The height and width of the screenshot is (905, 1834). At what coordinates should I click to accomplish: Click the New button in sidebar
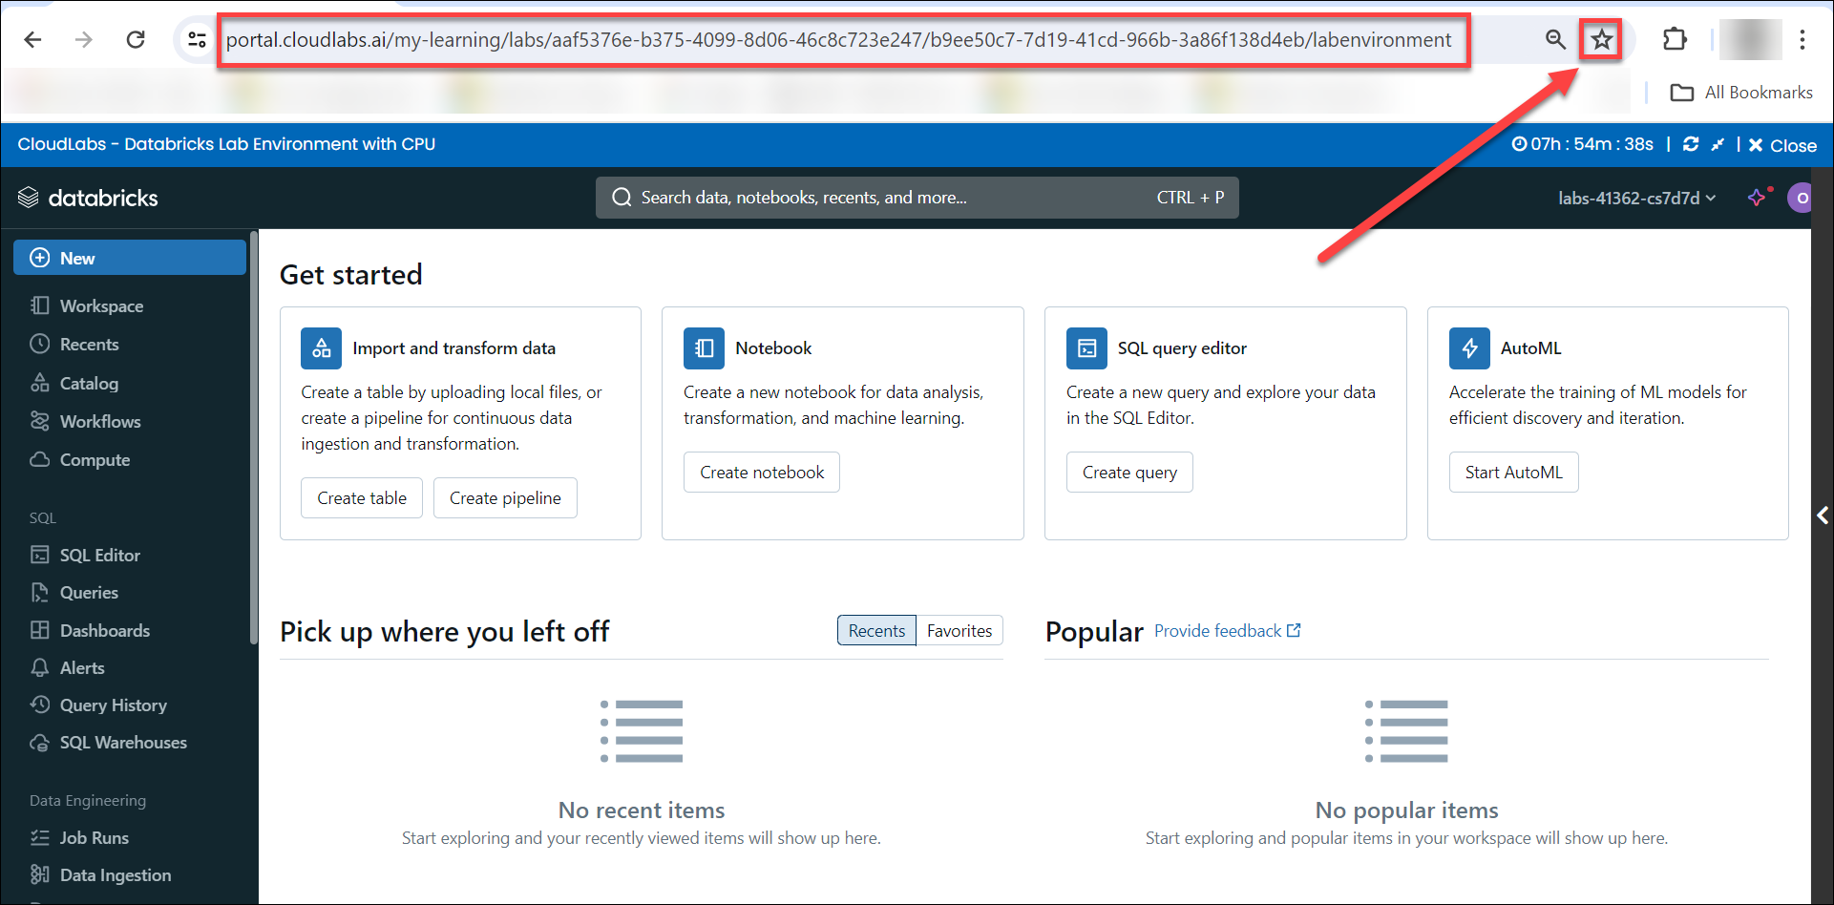[x=130, y=258]
